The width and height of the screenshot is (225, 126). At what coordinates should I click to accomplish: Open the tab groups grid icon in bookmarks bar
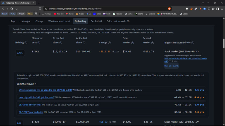pos(36,14)
